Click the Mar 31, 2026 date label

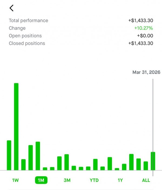146,72
